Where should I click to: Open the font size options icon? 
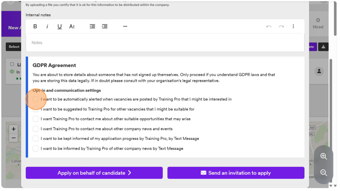point(72,26)
